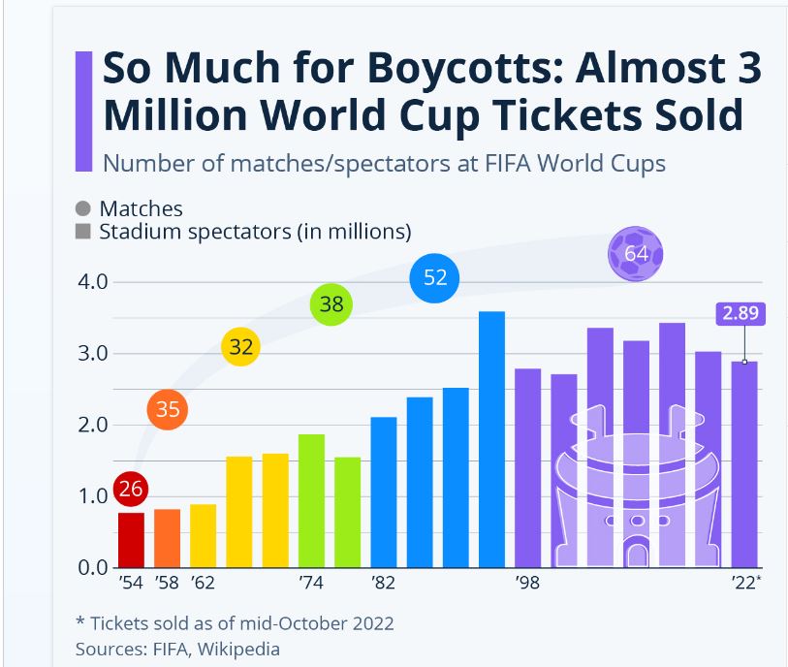Click the purple soccer ball 64 icon
This screenshot has height=667, width=788.
pyautogui.click(x=636, y=254)
